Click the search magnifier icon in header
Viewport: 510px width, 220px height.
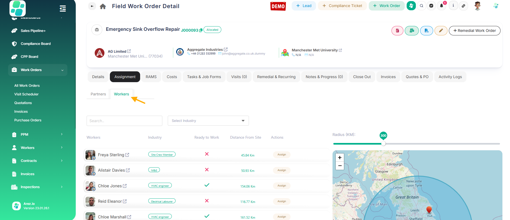(x=421, y=6)
